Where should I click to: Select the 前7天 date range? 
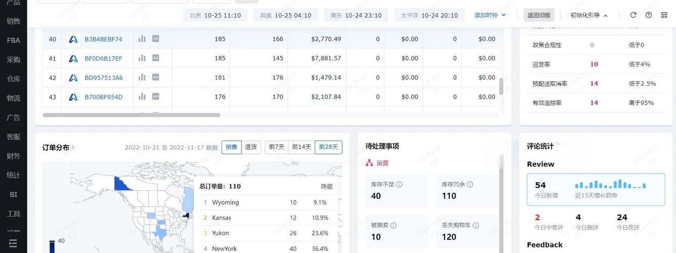point(277,147)
